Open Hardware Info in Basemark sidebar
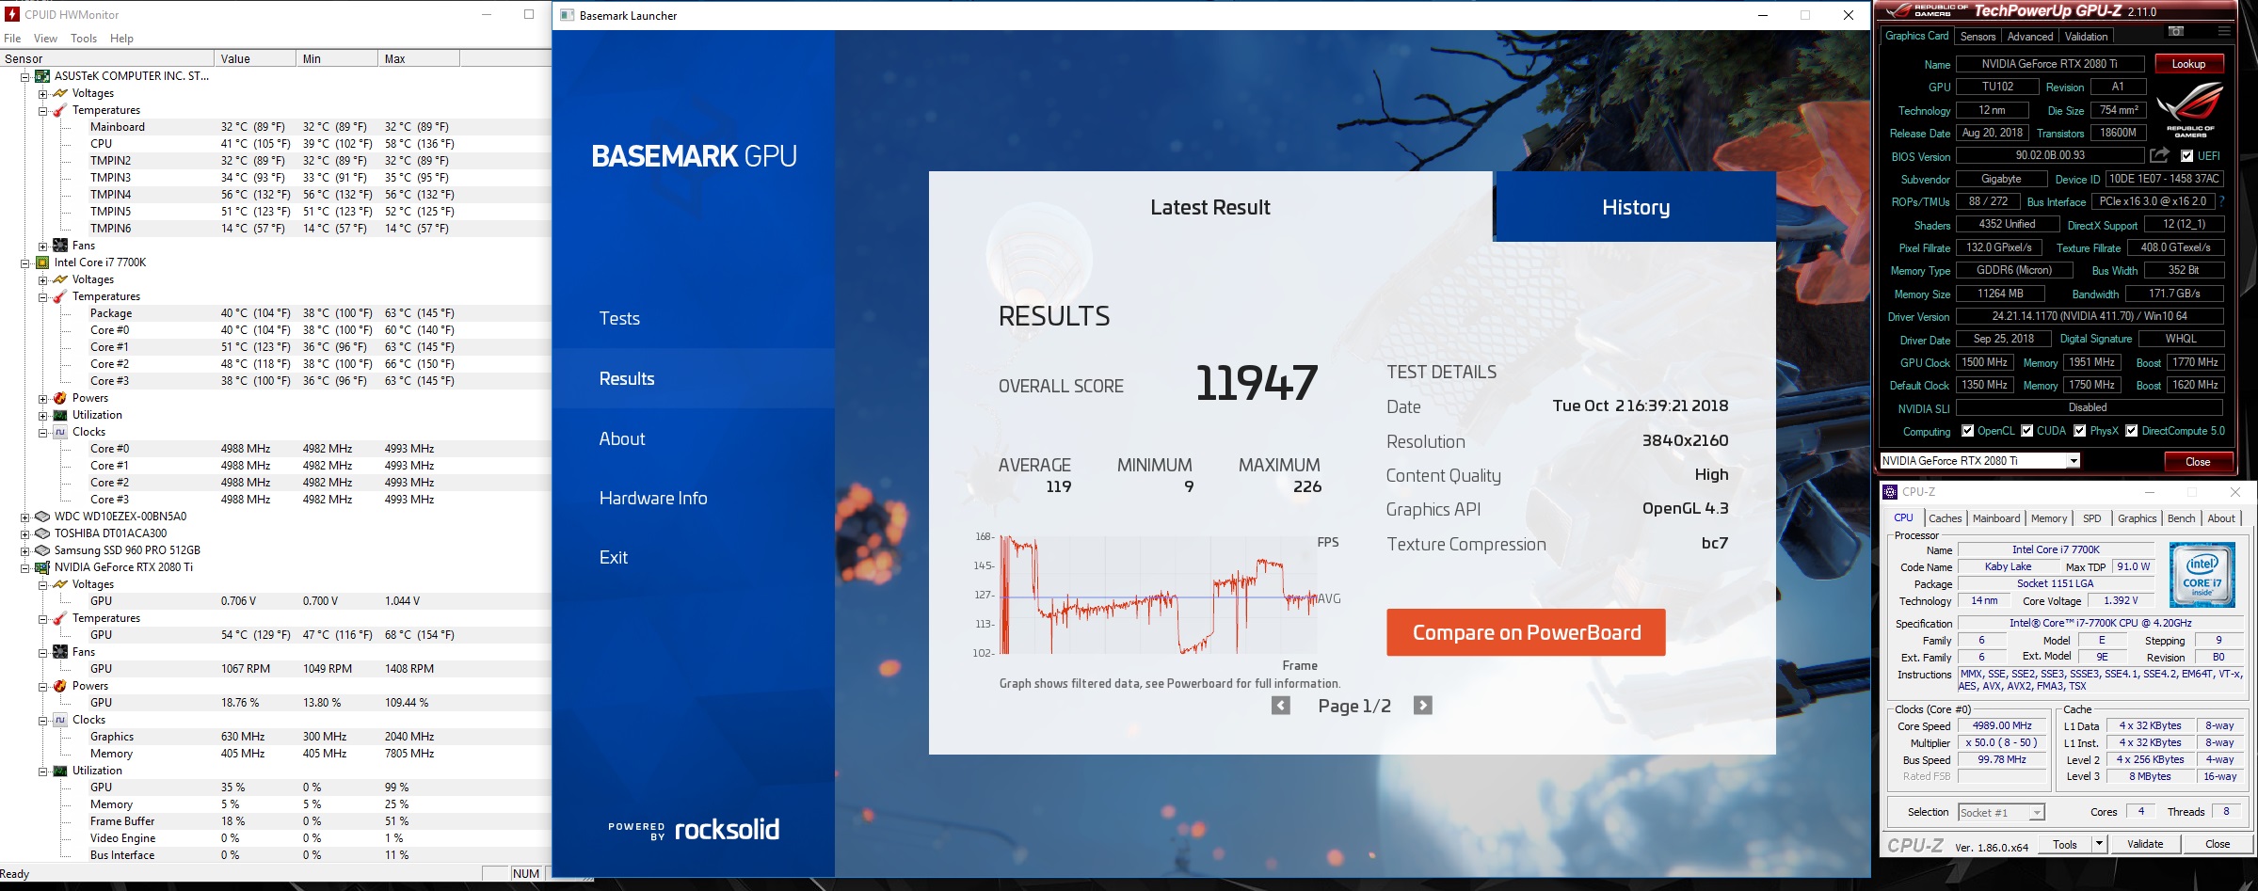 click(653, 498)
